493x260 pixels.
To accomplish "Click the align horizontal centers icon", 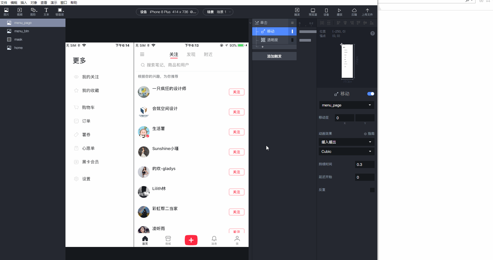I will click(345, 23).
